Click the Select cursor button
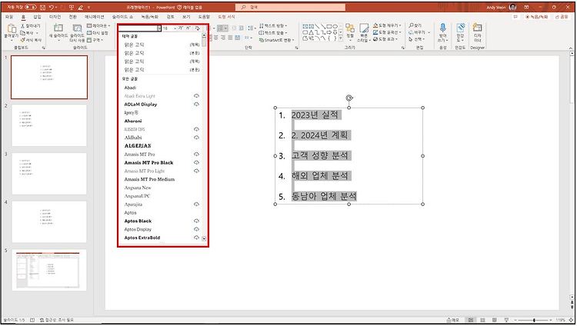Image resolution: width=577 pixels, height=326 pixels. 417,39
